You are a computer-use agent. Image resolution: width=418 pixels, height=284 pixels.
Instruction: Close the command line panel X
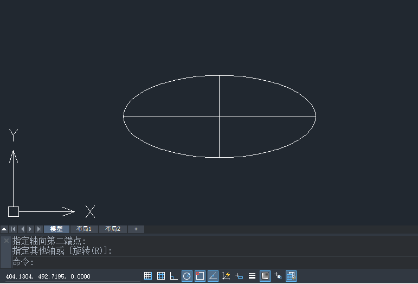click(x=7, y=241)
